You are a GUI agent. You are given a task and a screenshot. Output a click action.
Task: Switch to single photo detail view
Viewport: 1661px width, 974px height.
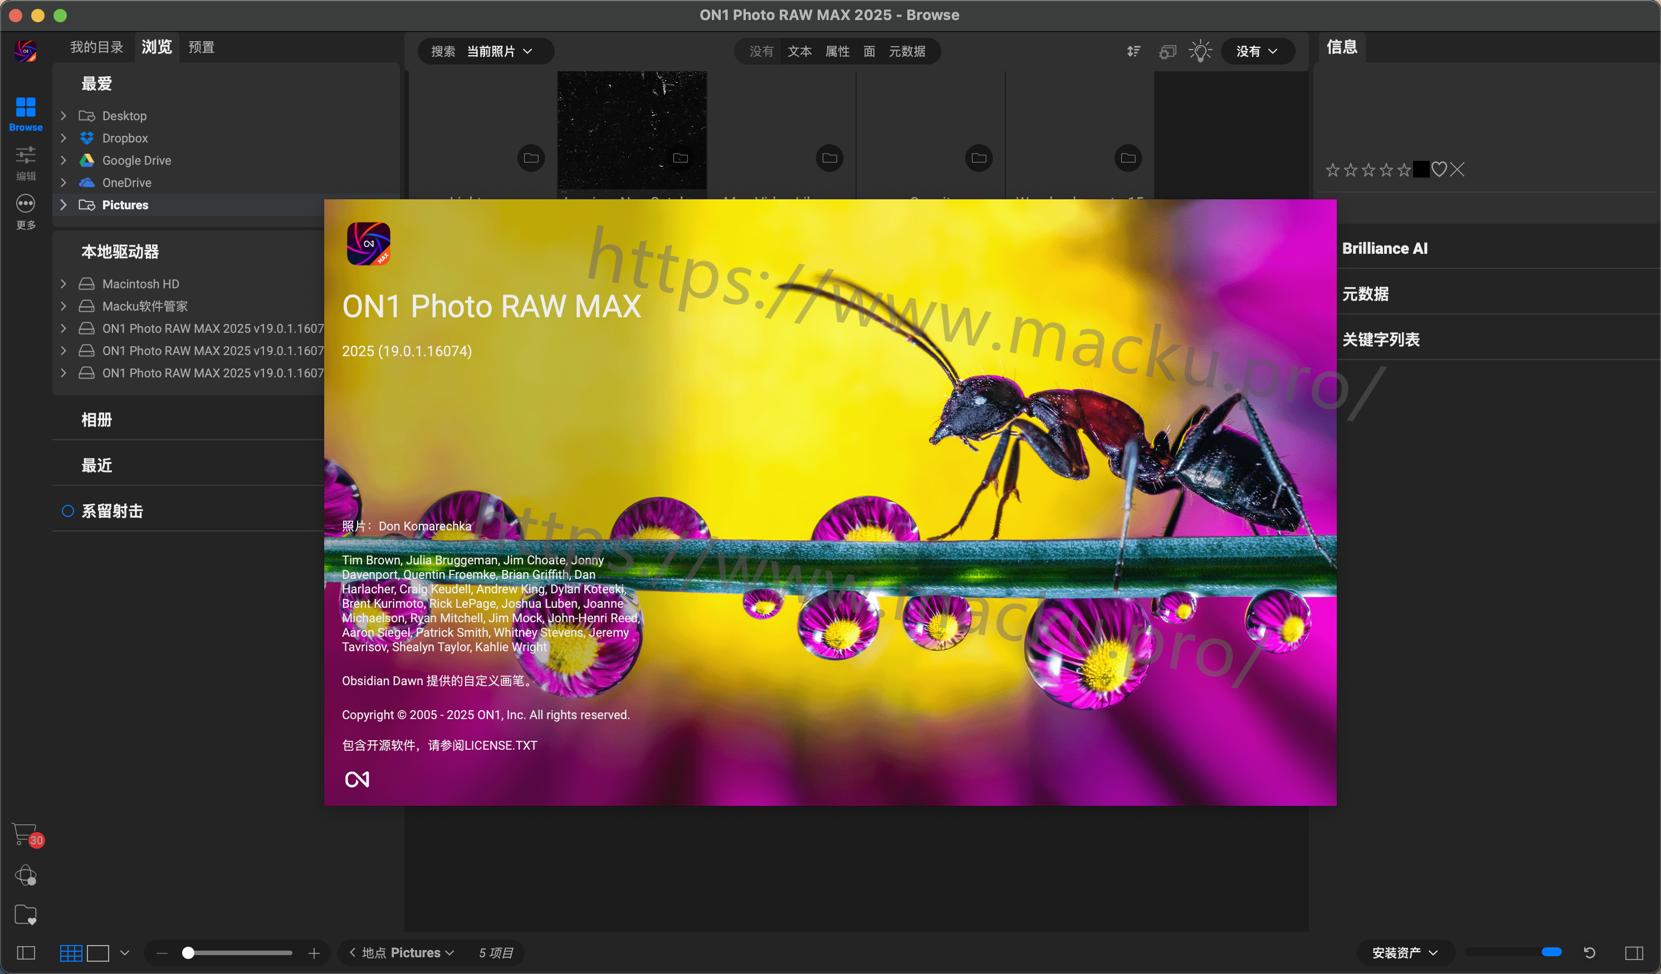coord(98,953)
